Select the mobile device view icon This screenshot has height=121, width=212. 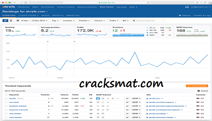click(x=11, y=21)
